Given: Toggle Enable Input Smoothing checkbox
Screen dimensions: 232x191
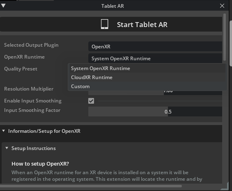Looking at the screenshot, I should 91,101.
